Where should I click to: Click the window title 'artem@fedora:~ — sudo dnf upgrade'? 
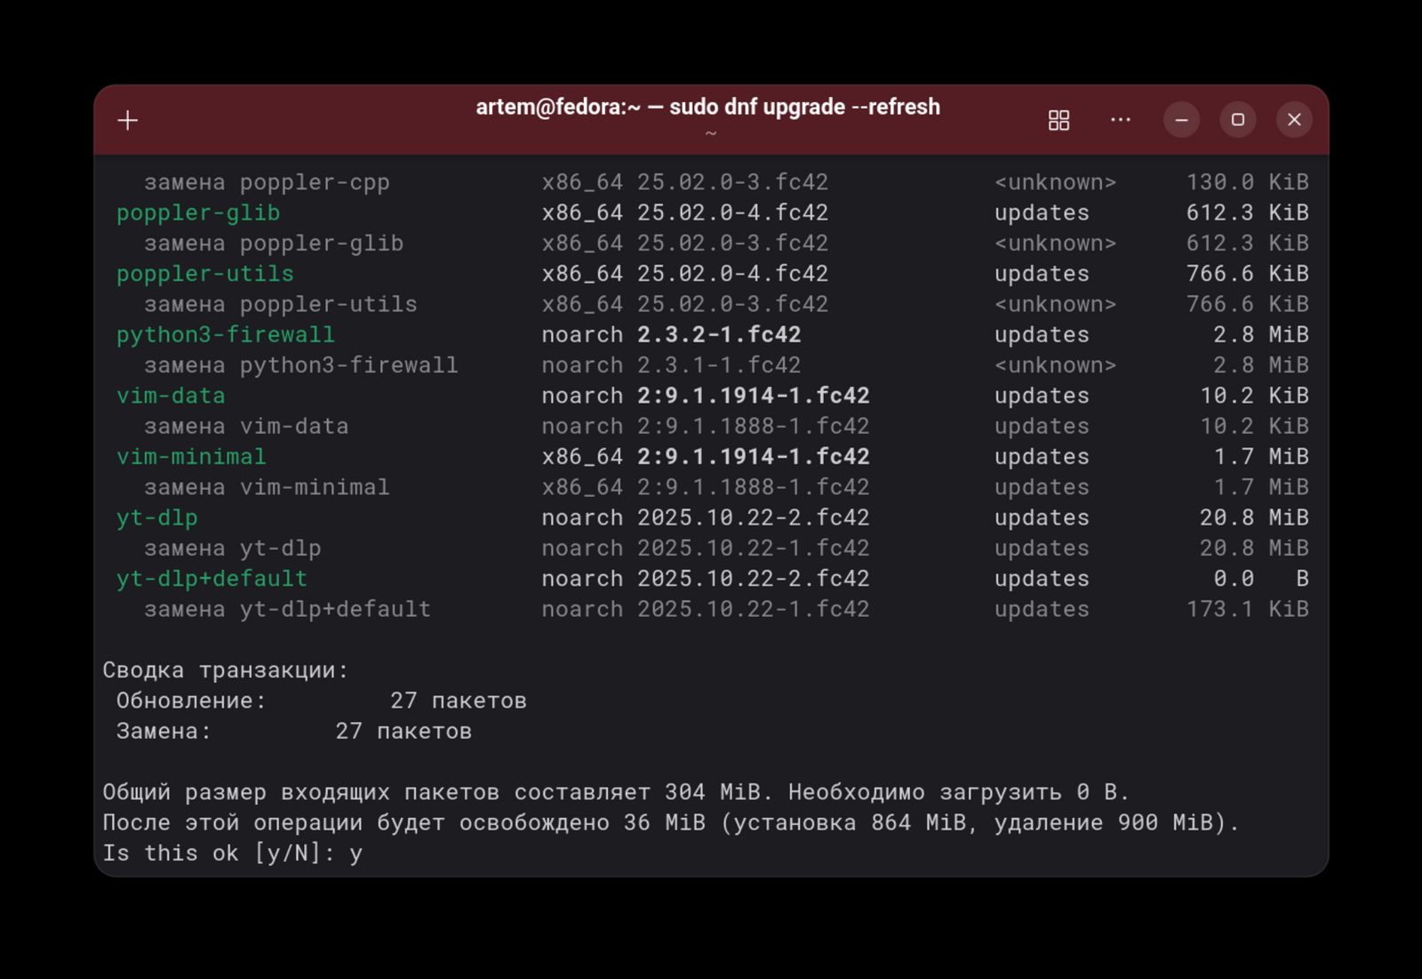click(707, 107)
